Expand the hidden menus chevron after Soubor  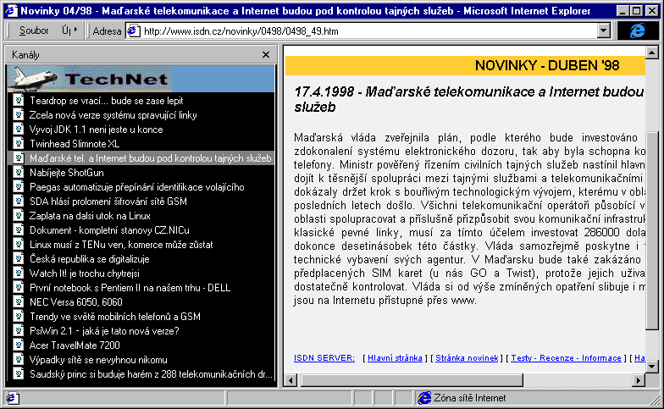(x=75, y=30)
